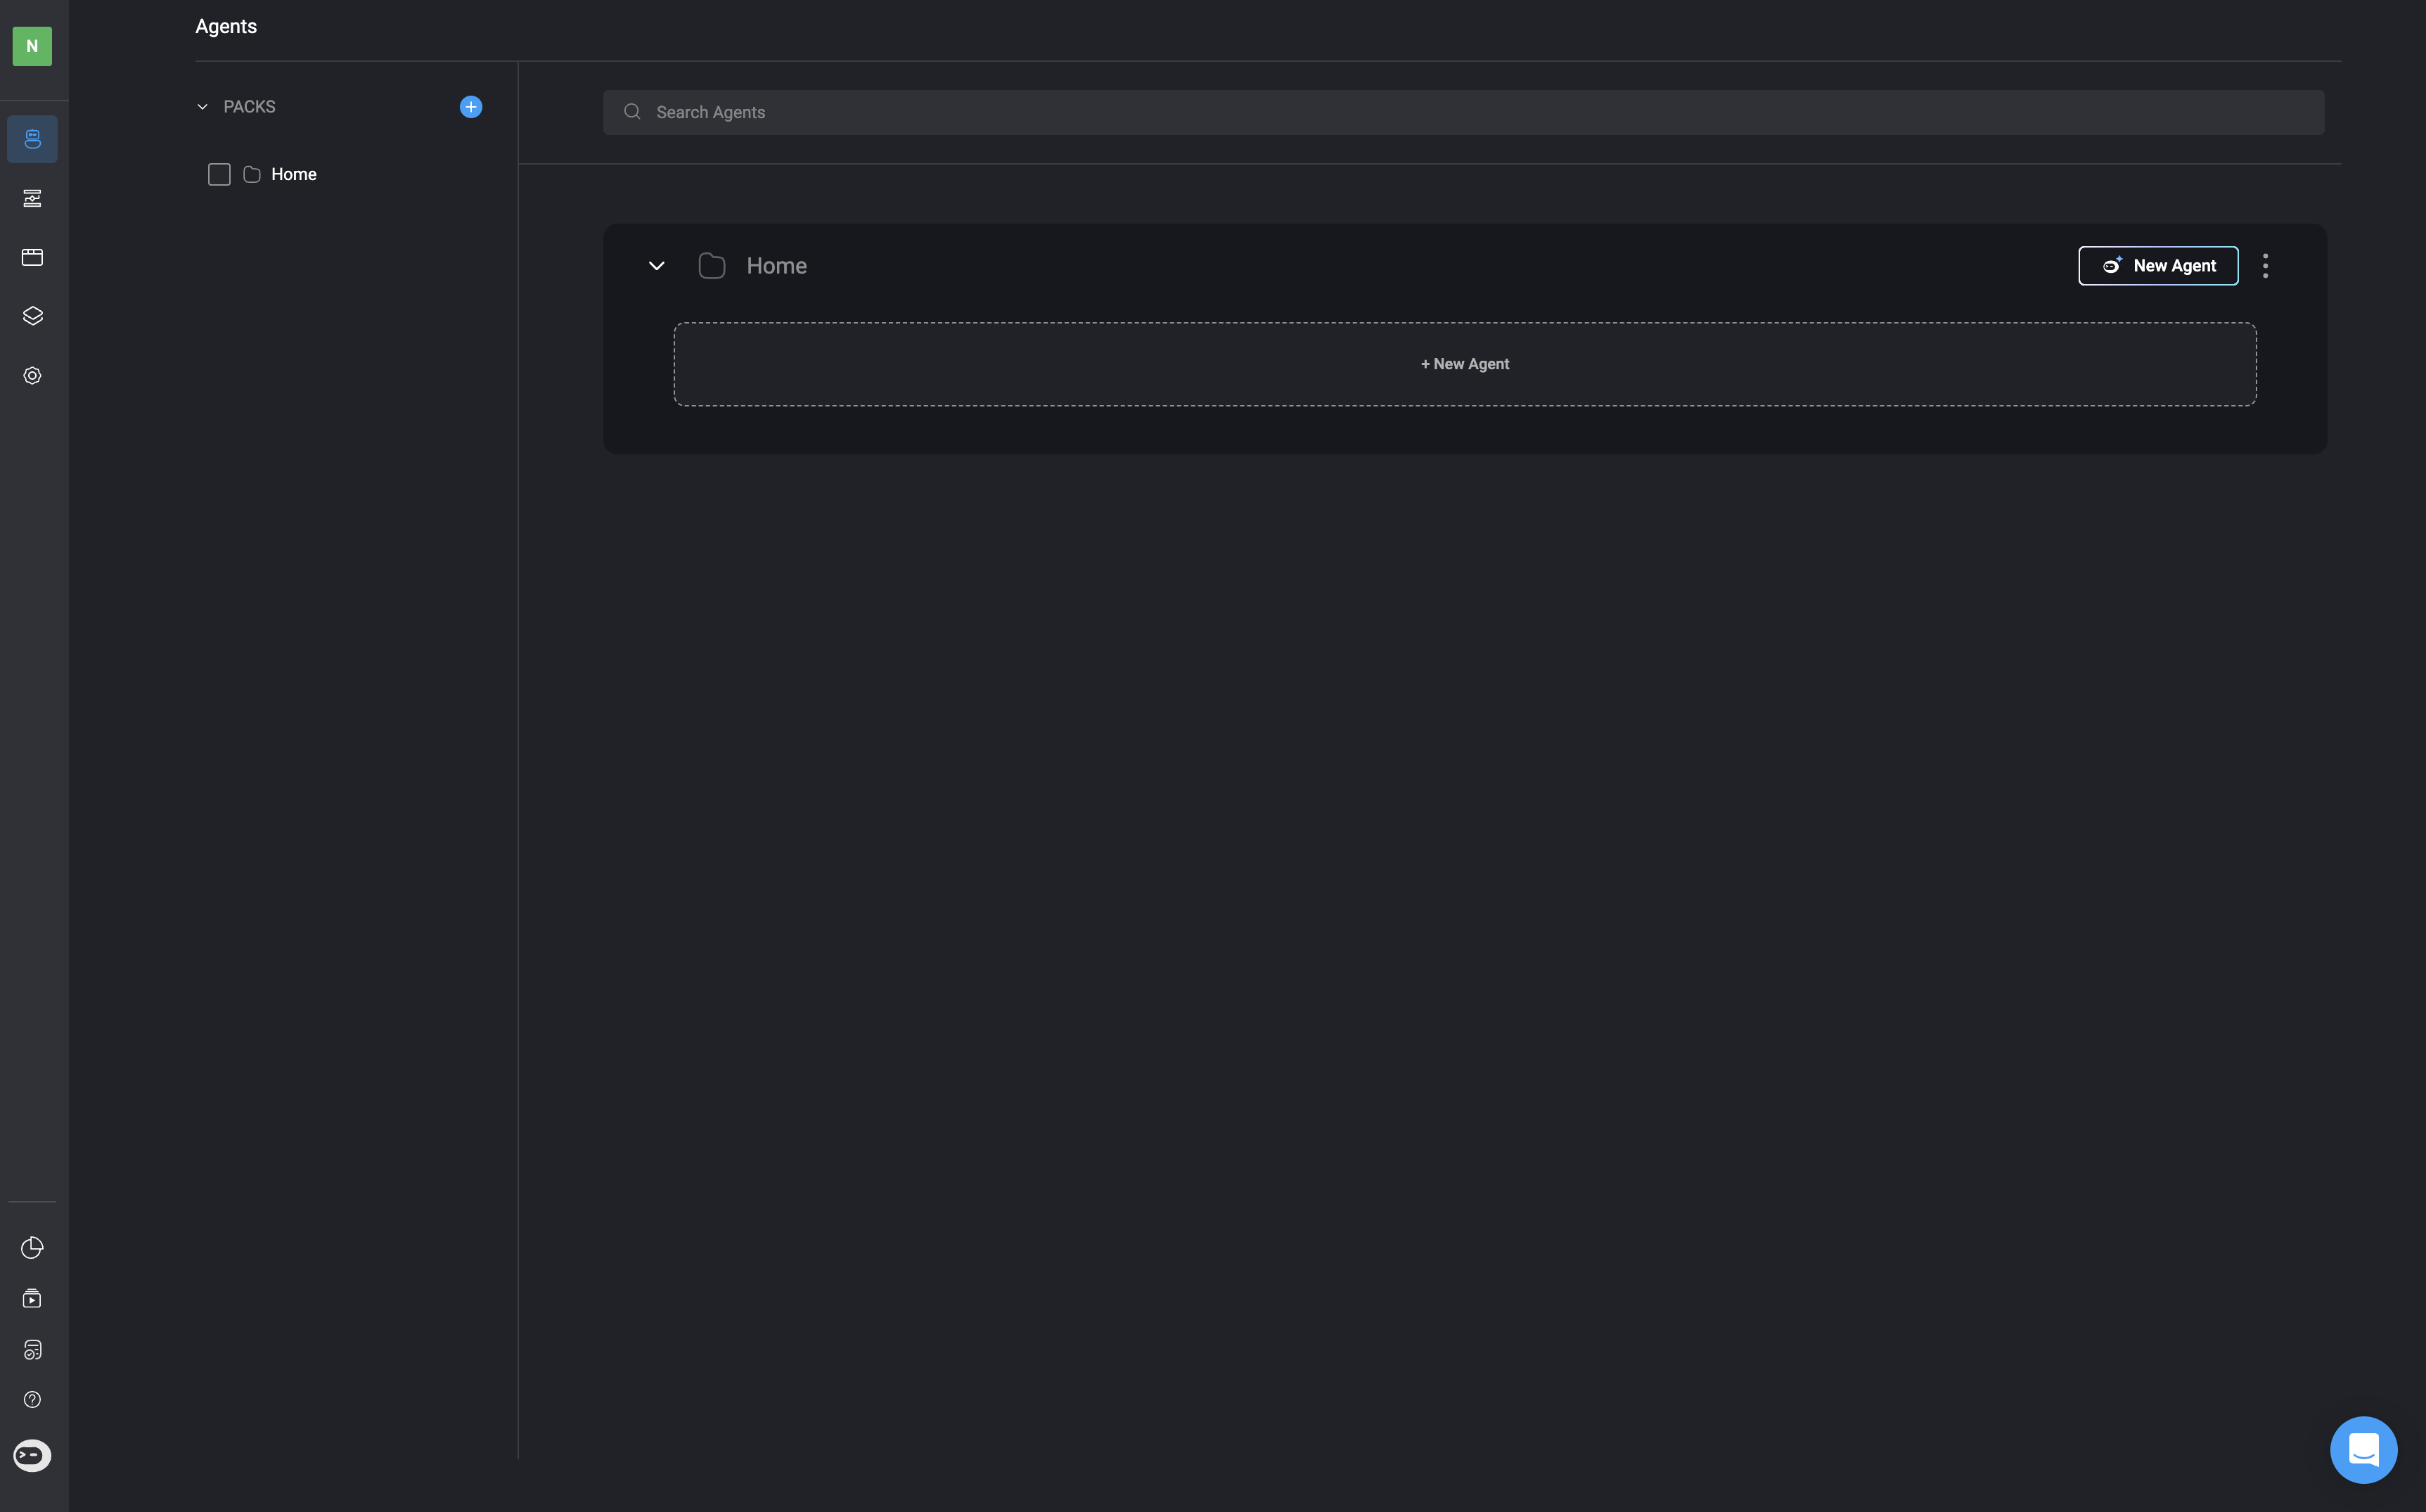Open the workflow diagram sidebar icon
This screenshot has width=2426, height=1512.
32,198
